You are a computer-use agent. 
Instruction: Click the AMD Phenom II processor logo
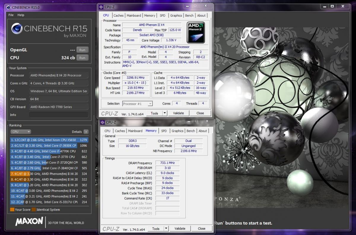click(196, 33)
